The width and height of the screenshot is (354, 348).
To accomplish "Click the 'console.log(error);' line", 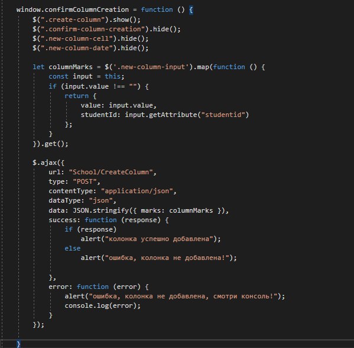I will [102, 306].
